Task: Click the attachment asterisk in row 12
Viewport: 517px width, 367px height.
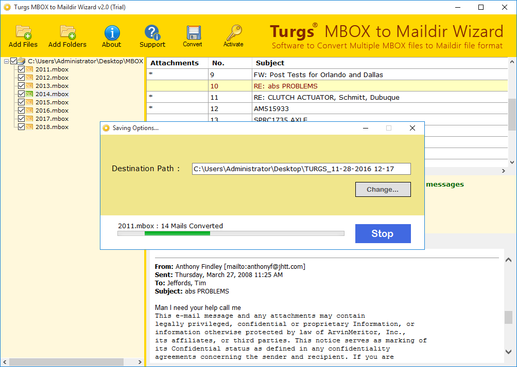Action: (x=151, y=107)
